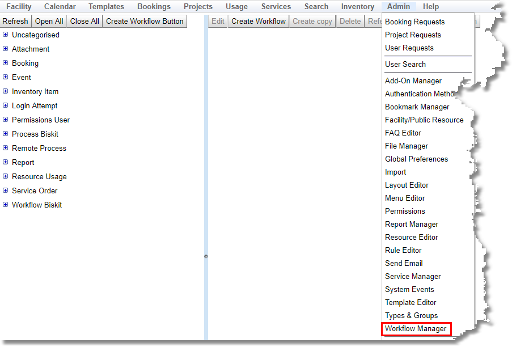
Task: Expand the Inventory Item plus icon
Action: point(6,91)
